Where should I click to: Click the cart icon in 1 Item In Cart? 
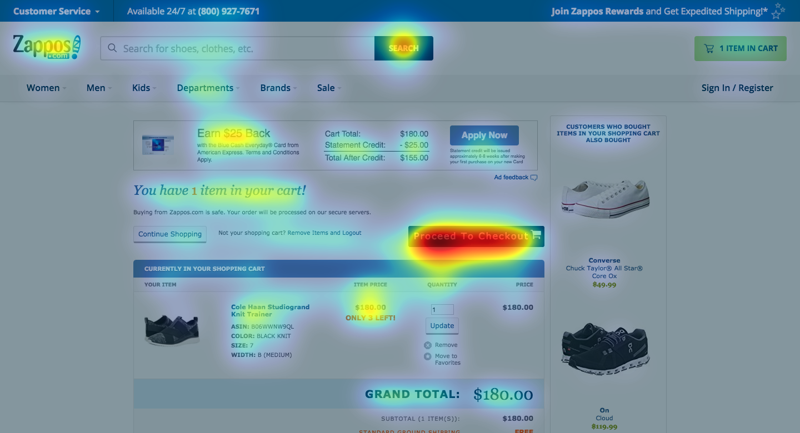(x=709, y=48)
